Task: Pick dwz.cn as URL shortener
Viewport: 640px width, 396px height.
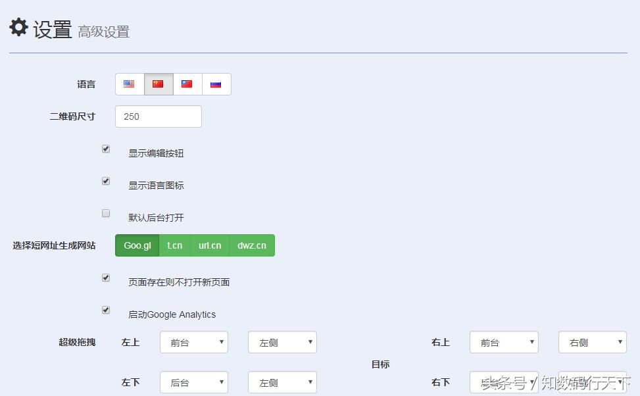Action: [x=250, y=245]
